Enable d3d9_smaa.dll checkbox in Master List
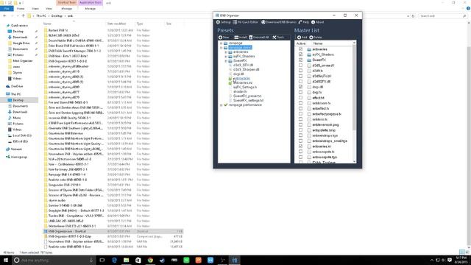Viewport: 471px width, 265px height. [x=300, y=66]
